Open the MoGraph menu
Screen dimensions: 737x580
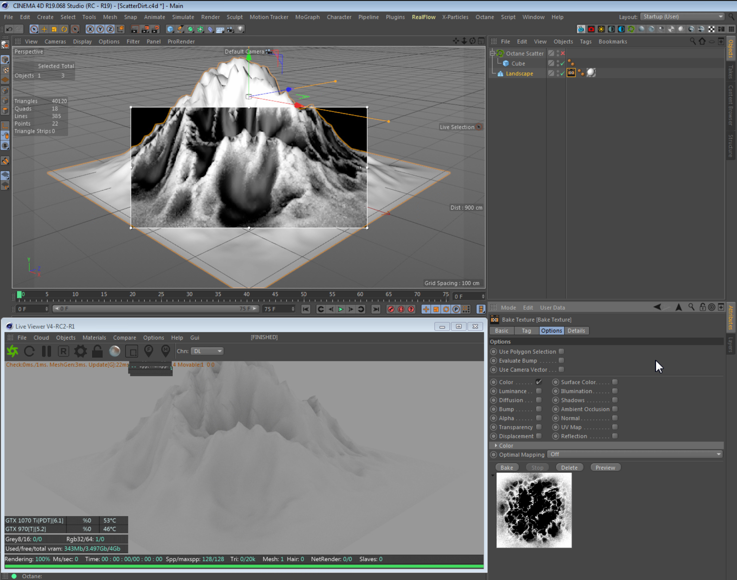[307, 17]
